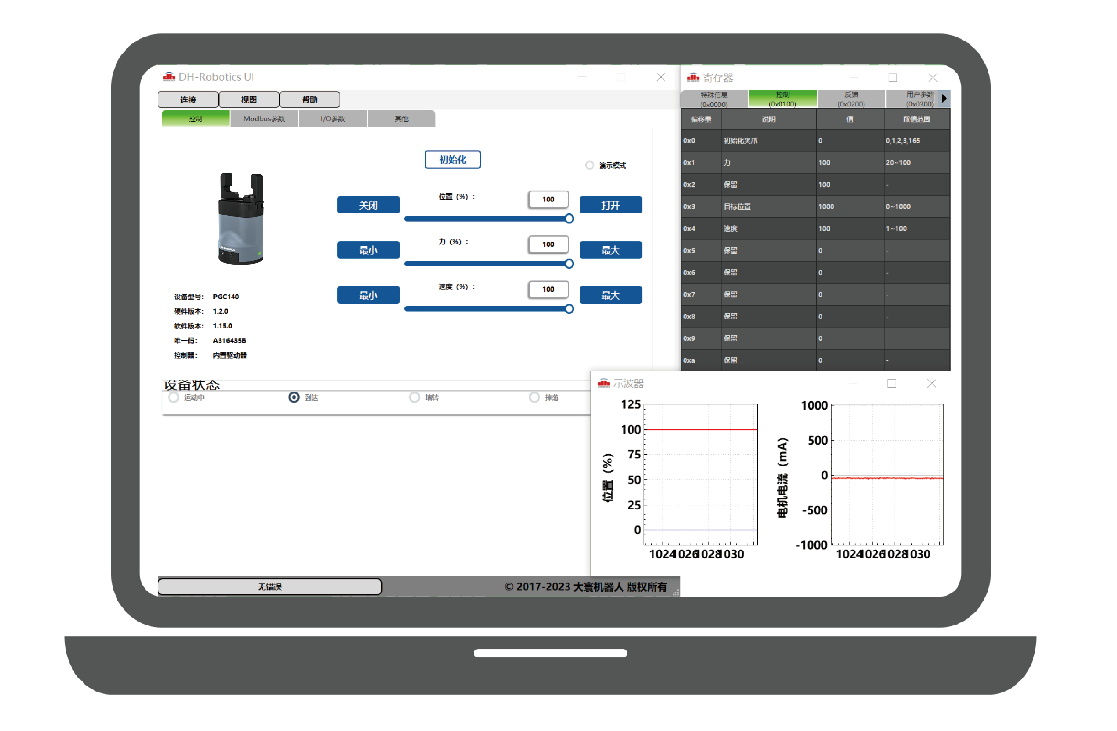Switch to the 反馈 (0x0200) register tab
Screen dimensions: 1117x731
coord(851,99)
